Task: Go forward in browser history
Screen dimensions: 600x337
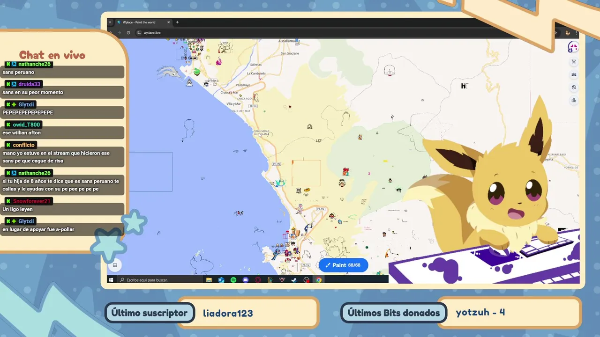Action: coord(119,33)
